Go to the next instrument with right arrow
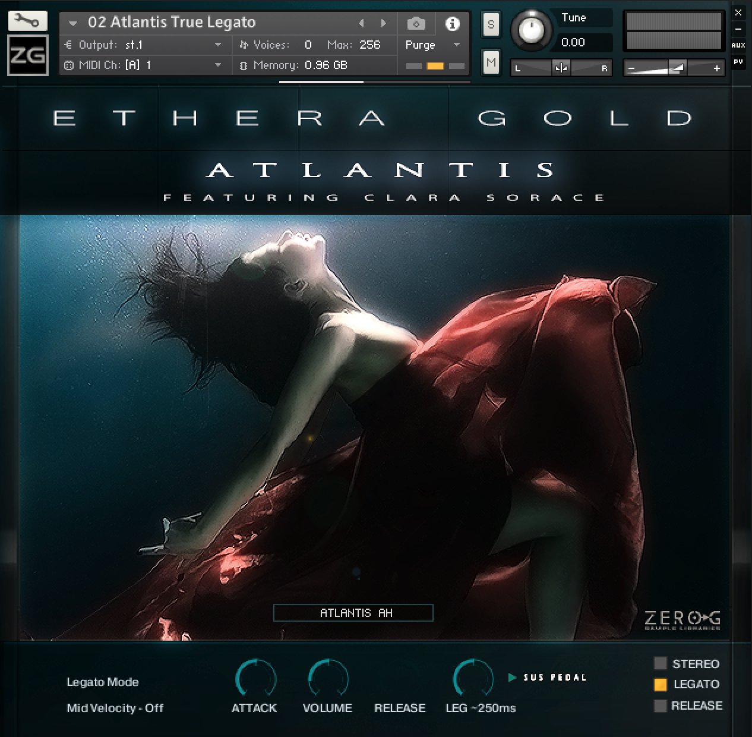The height and width of the screenshot is (737, 752). pos(384,23)
